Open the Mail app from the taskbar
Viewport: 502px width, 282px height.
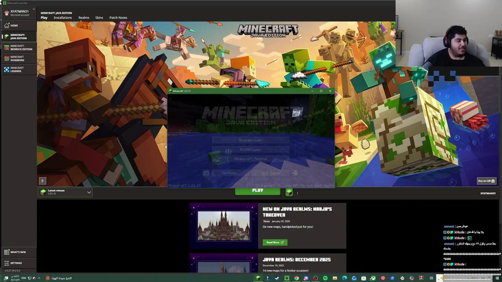(354, 278)
